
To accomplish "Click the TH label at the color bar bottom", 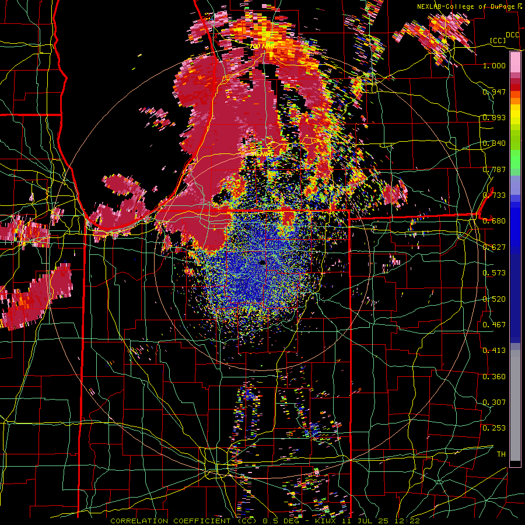I will [x=501, y=454].
